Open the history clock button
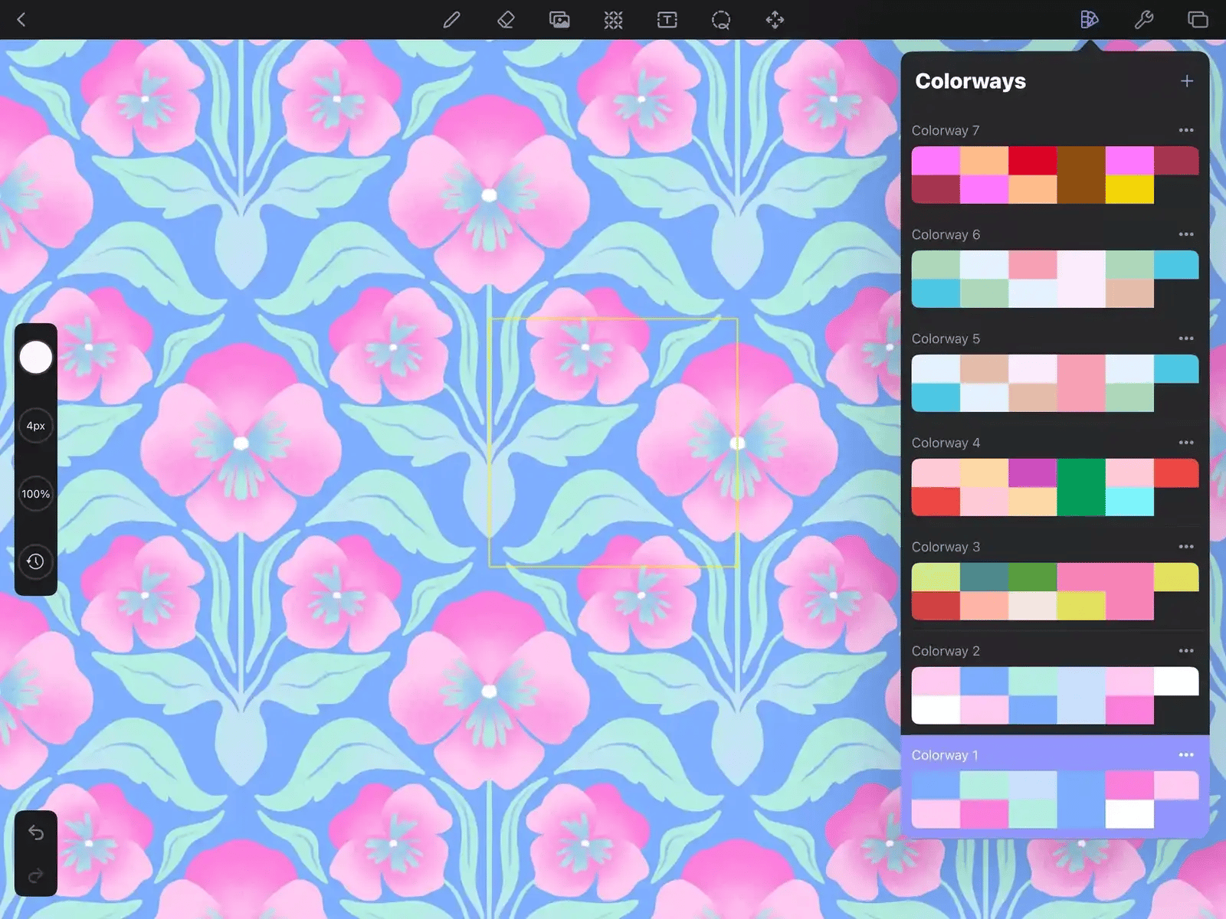The height and width of the screenshot is (919, 1226). [35, 561]
